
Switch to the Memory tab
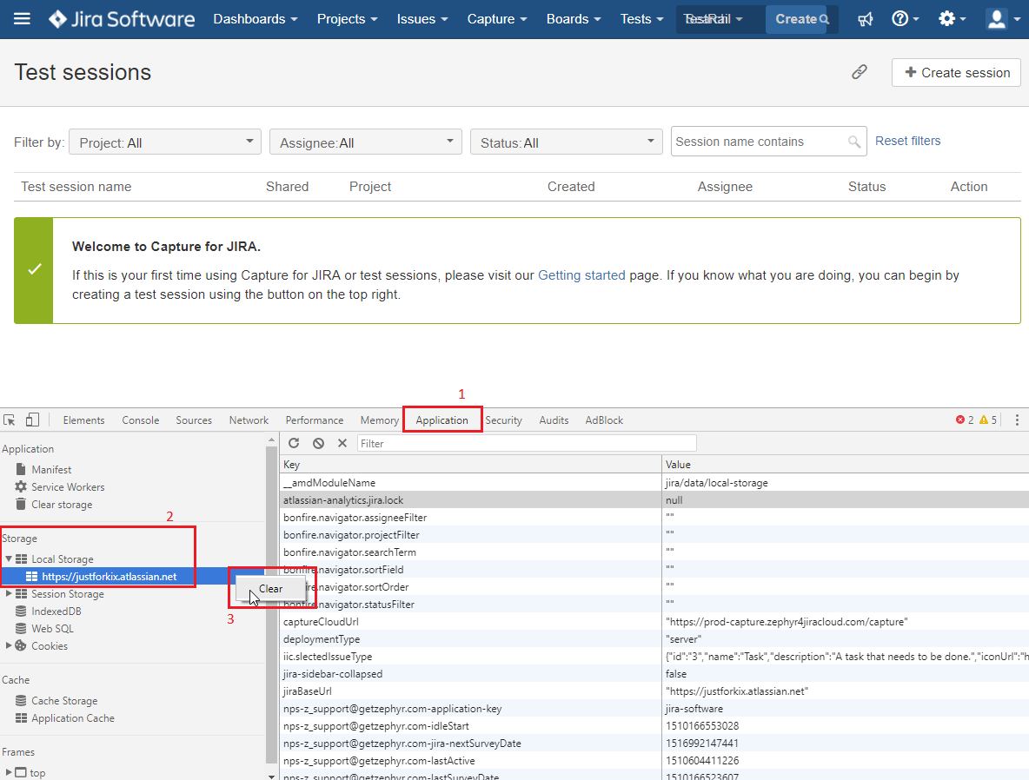click(379, 420)
